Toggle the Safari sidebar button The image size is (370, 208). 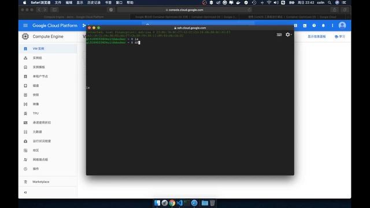[54, 10]
